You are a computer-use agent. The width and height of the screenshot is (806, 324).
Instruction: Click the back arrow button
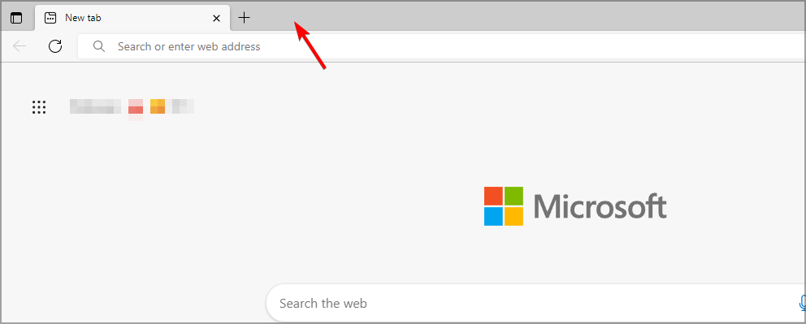click(x=19, y=46)
